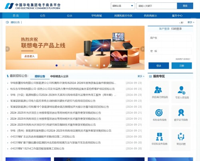Select the last carousel indicator dot
The image size is (200, 161).
coord(111,65)
